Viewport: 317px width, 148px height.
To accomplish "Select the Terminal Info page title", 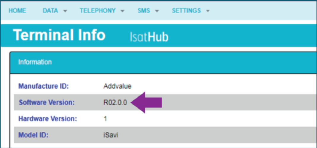I will click(x=59, y=35).
